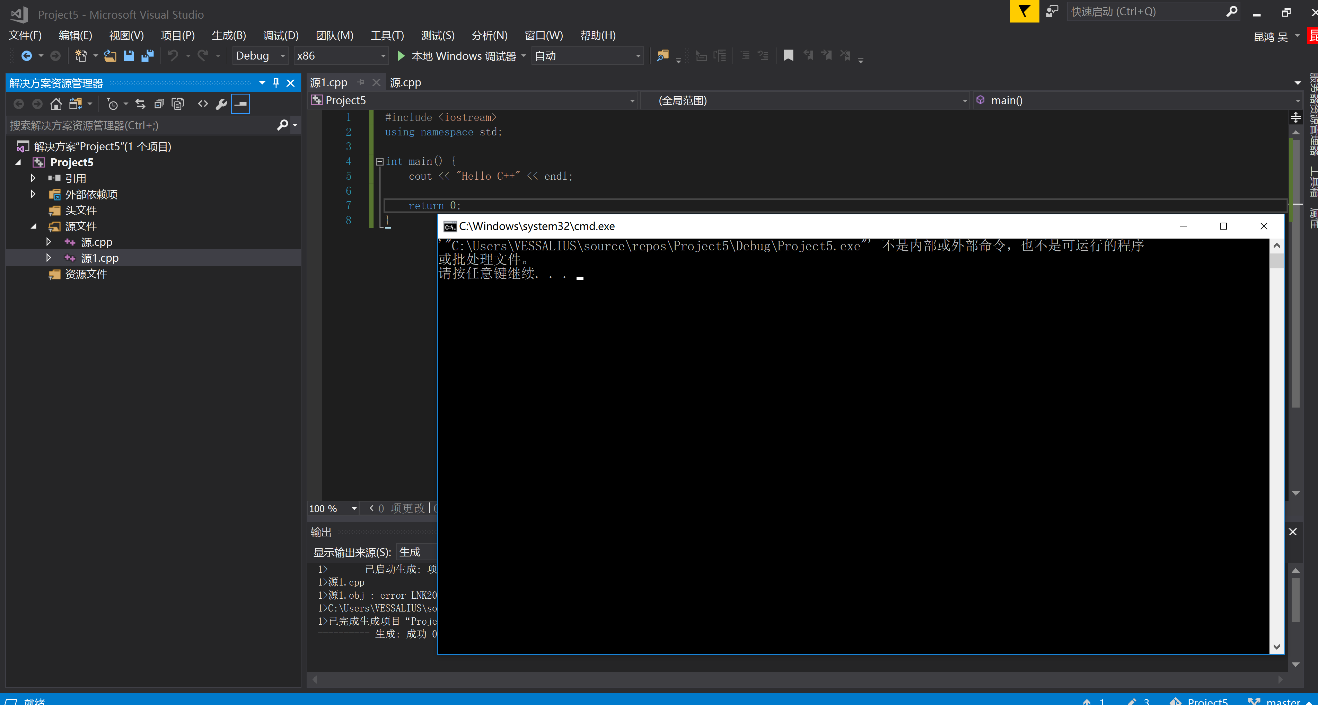Click the 昆鸿 吴 account name

[x=1271, y=36]
